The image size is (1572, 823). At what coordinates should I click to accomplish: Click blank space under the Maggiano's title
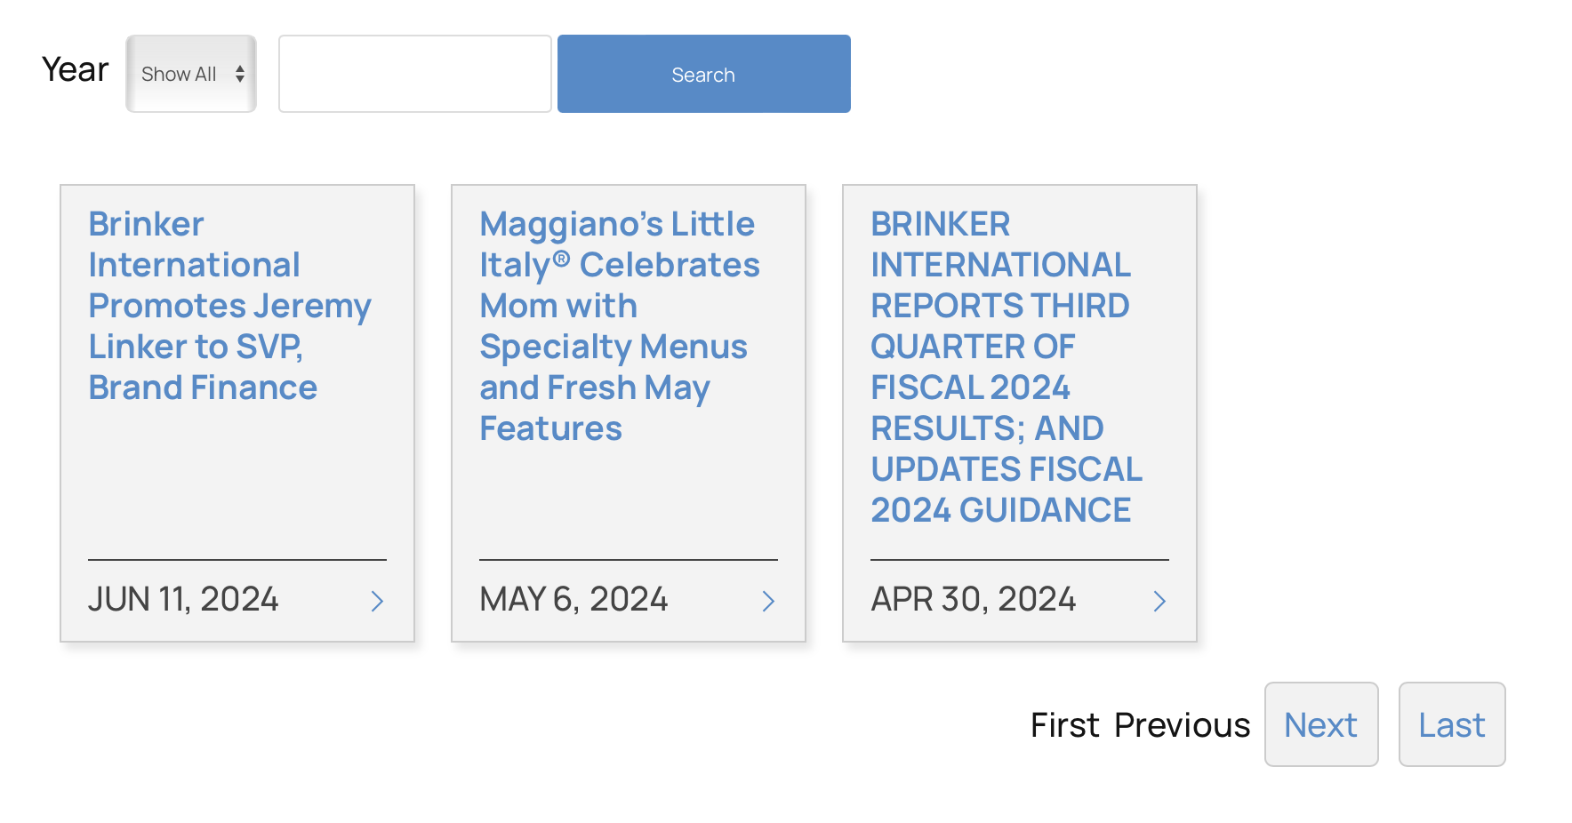[x=628, y=502]
